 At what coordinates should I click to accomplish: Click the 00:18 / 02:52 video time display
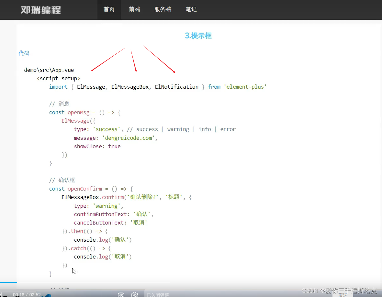tap(27, 294)
